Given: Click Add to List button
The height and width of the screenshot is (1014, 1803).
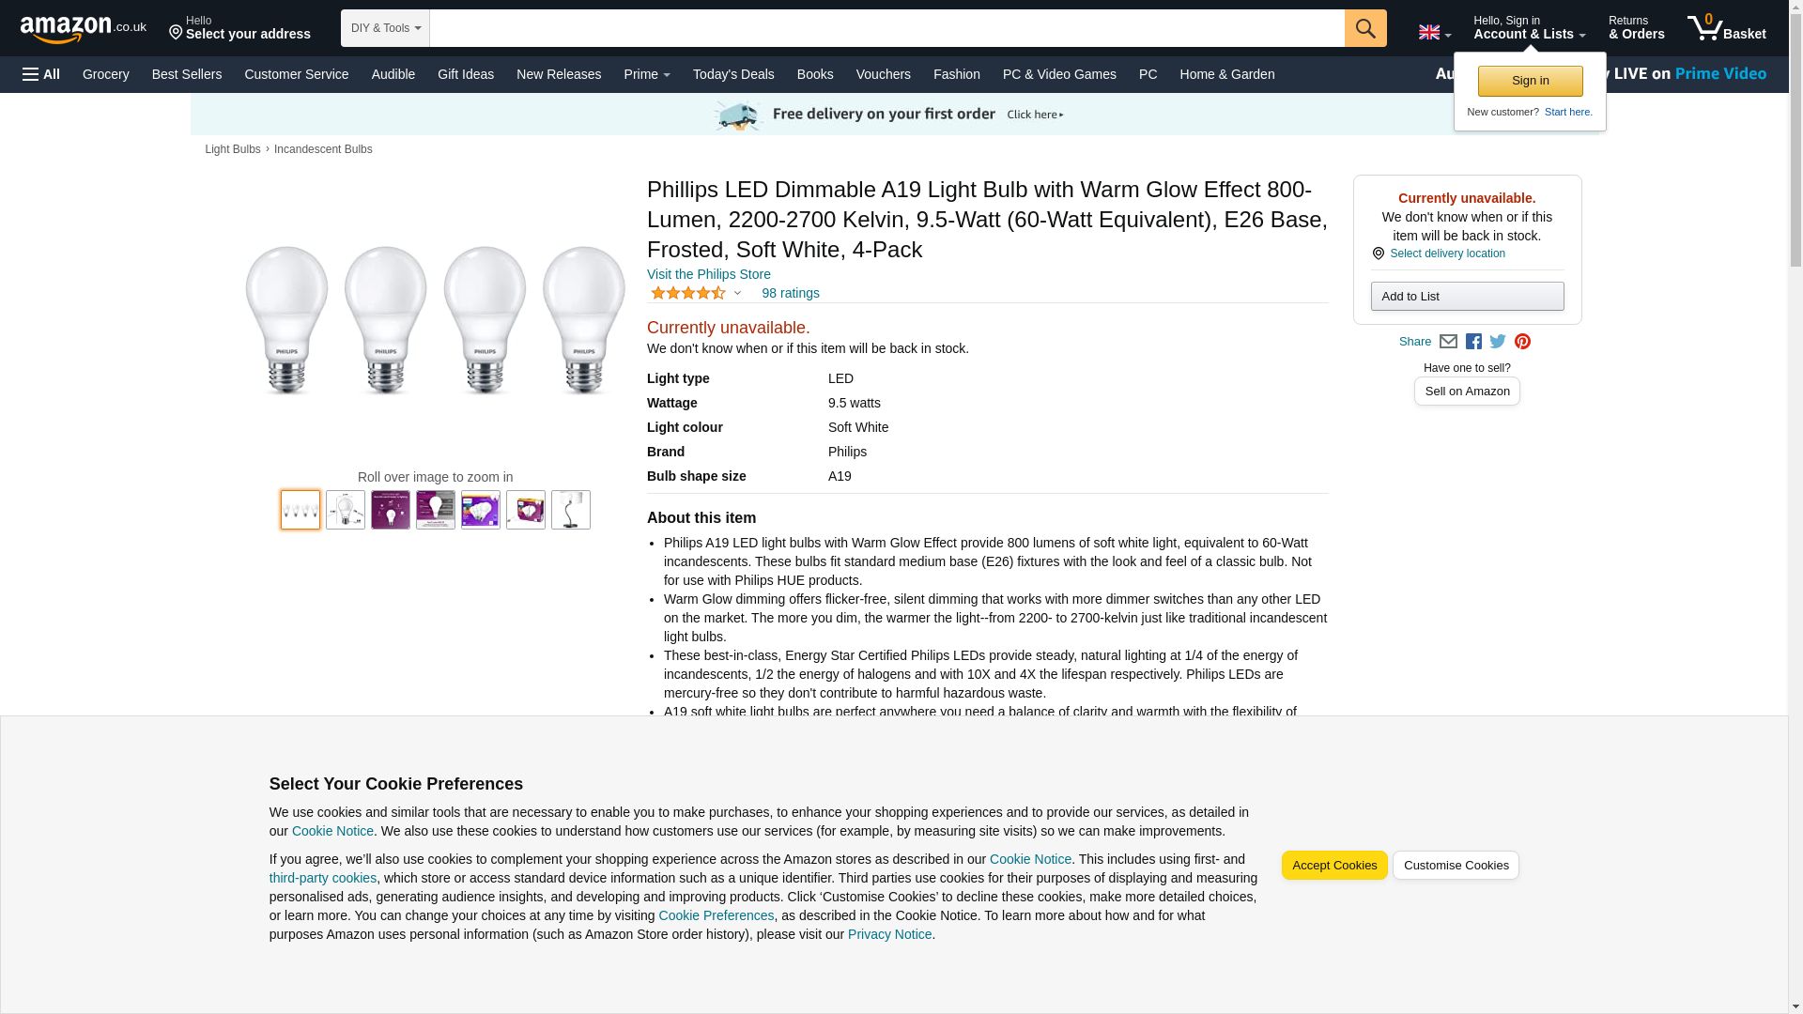Looking at the screenshot, I should pyautogui.click(x=1466, y=297).
